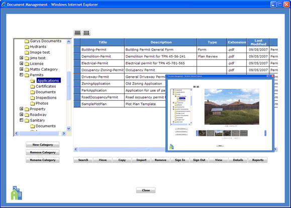291x208 pixels.
Task: Sort by the Title column header
Action: (x=103, y=42)
